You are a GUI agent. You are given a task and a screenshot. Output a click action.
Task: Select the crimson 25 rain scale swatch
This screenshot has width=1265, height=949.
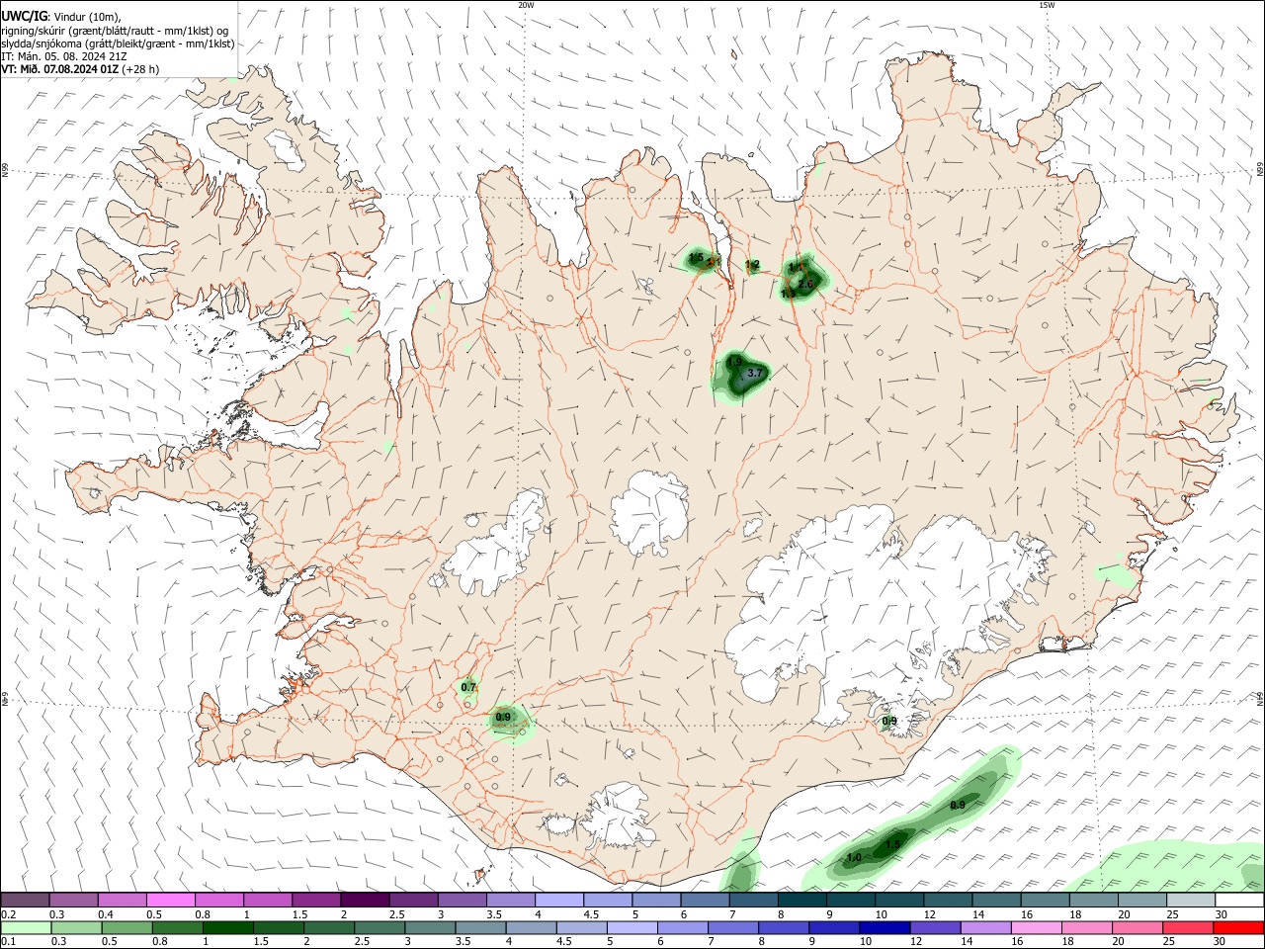(x=1187, y=928)
